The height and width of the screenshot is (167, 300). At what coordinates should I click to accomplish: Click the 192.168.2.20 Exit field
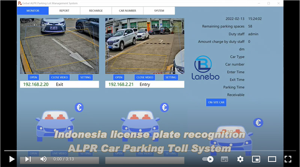pos(60,84)
